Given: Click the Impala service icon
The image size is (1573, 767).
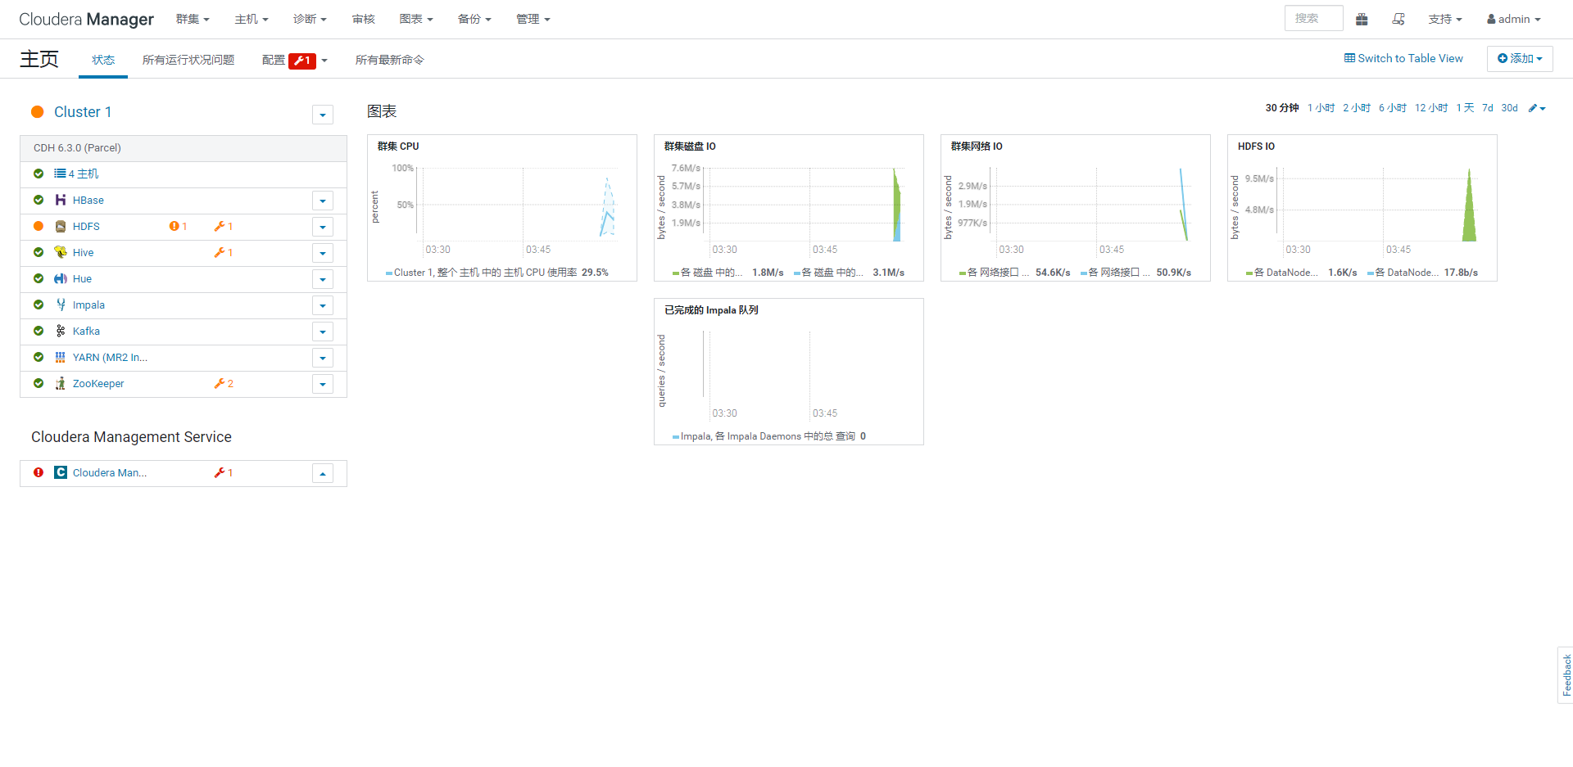Looking at the screenshot, I should pyautogui.click(x=61, y=305).
